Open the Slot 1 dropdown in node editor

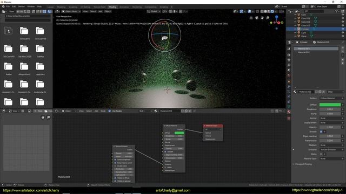tap(145, 111)
